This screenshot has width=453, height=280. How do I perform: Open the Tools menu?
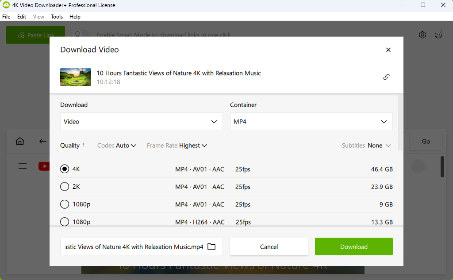coord(57,17)
